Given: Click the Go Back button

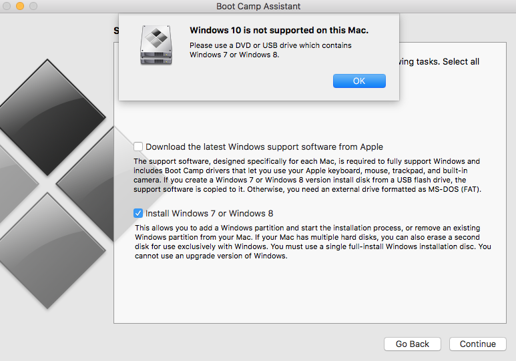Looking at the screenshot, I should (412, 344).
